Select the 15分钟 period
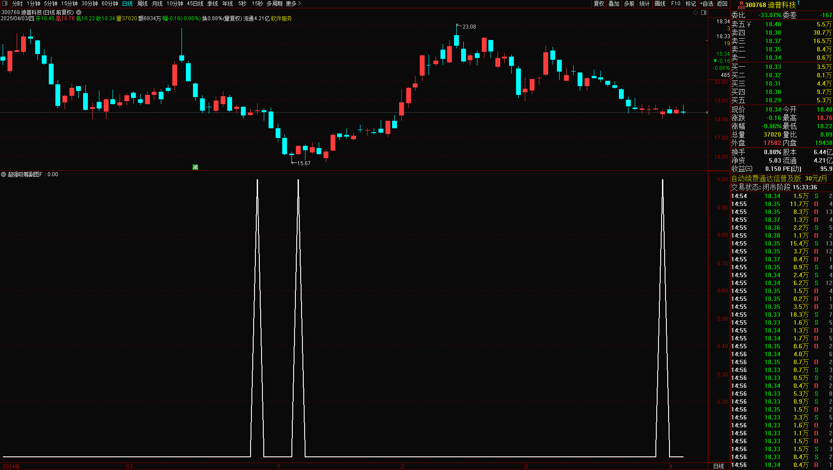Image resolution: width=833 pixels, height=470 pixels. 69,4
